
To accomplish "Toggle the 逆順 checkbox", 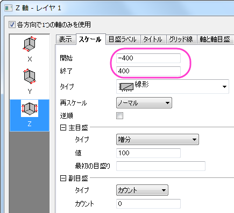I will (x=119, y=116).
